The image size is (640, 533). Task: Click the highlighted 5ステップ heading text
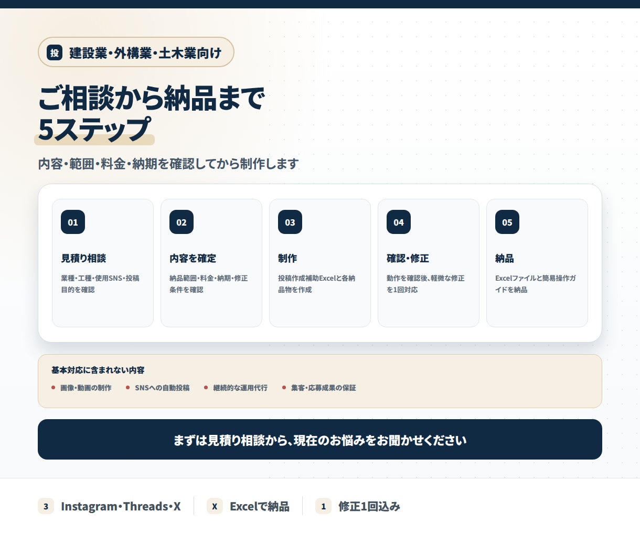coord(94,129)
